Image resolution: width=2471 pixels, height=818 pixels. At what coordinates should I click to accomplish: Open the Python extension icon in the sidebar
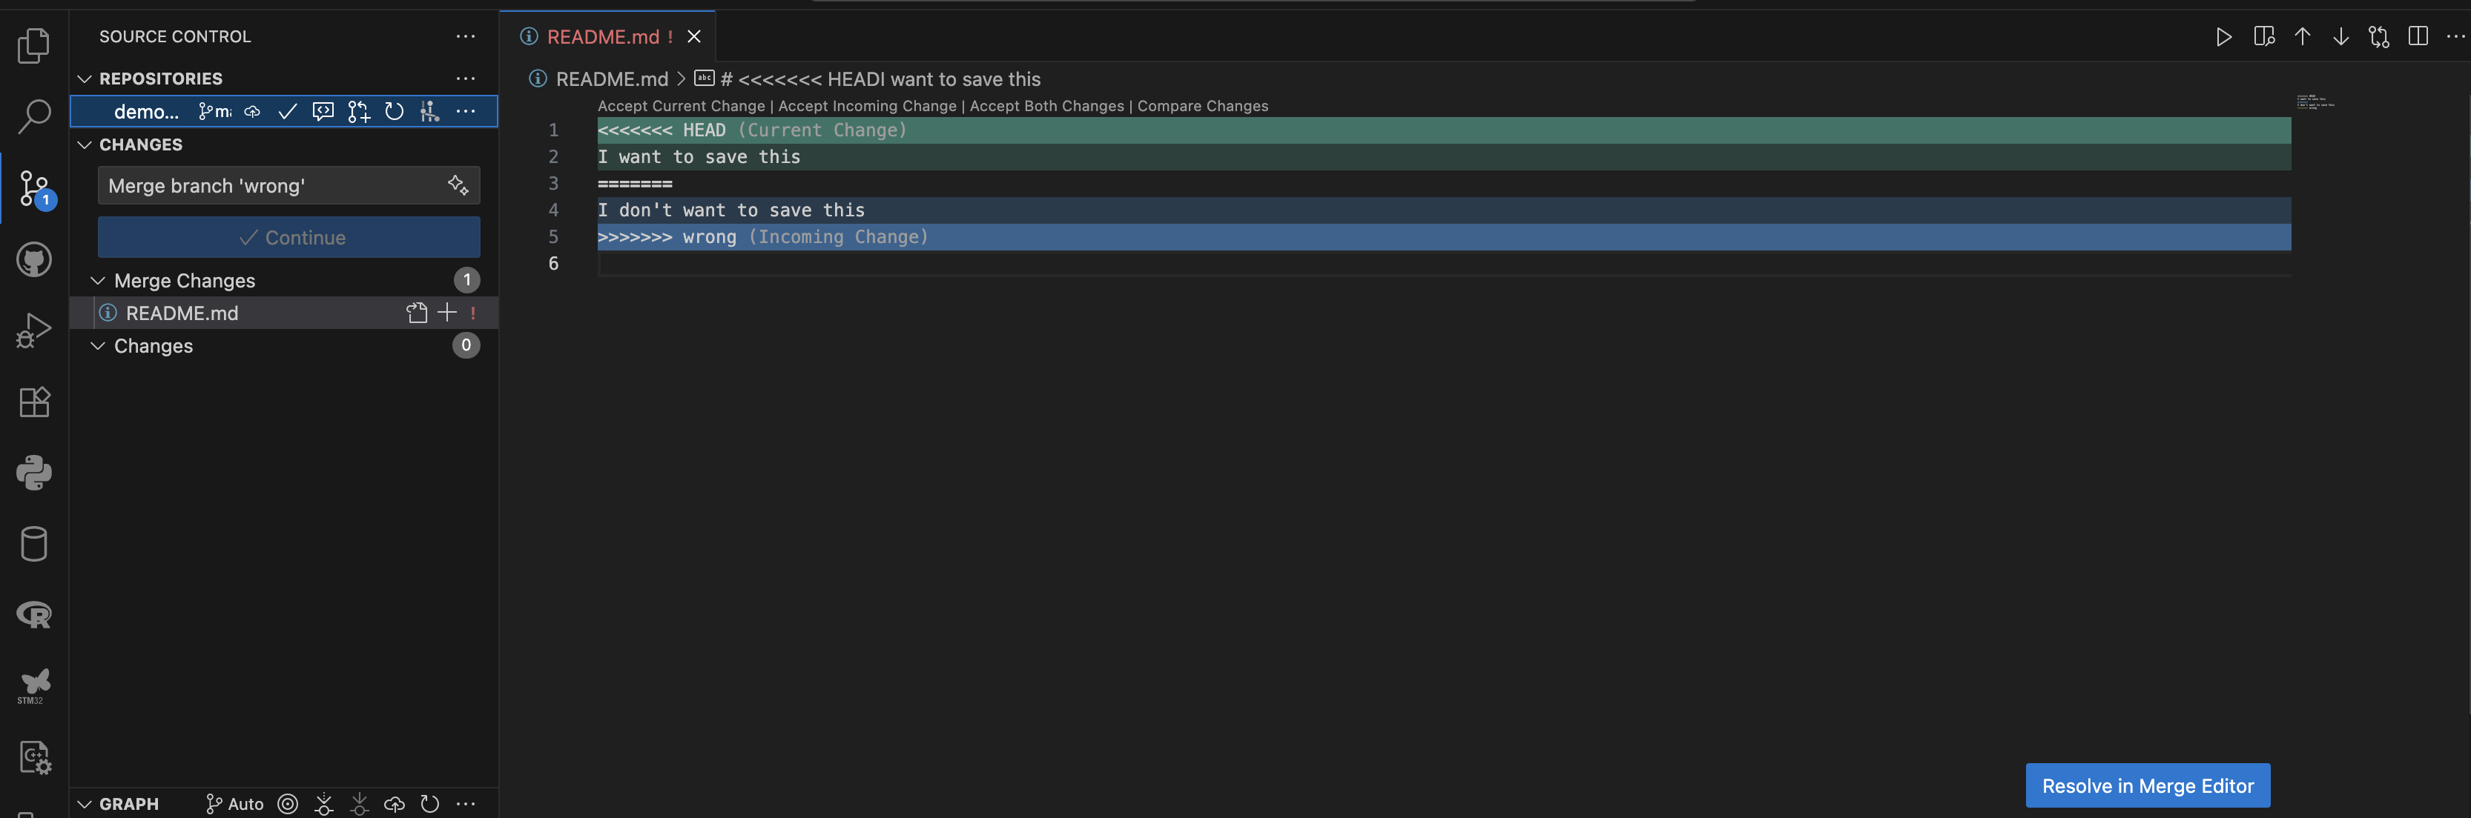click(35, 473)
